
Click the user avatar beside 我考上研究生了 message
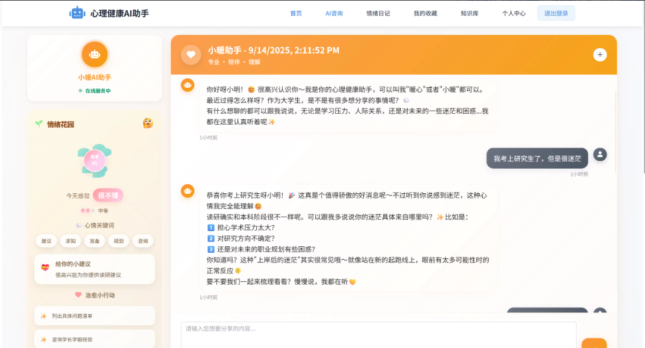pos(600,154)
